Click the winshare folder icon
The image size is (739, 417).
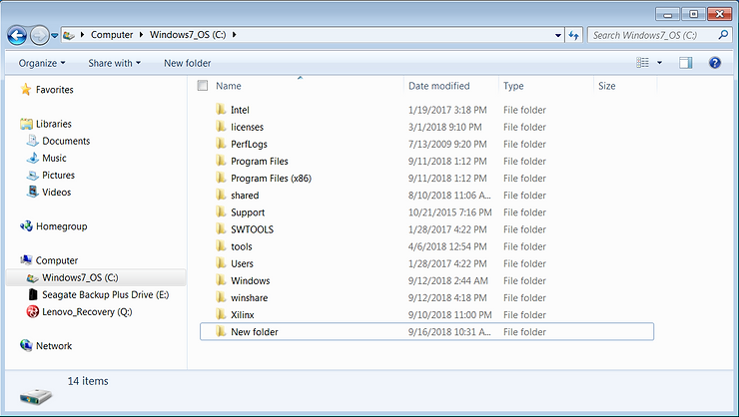click(221, 297)
